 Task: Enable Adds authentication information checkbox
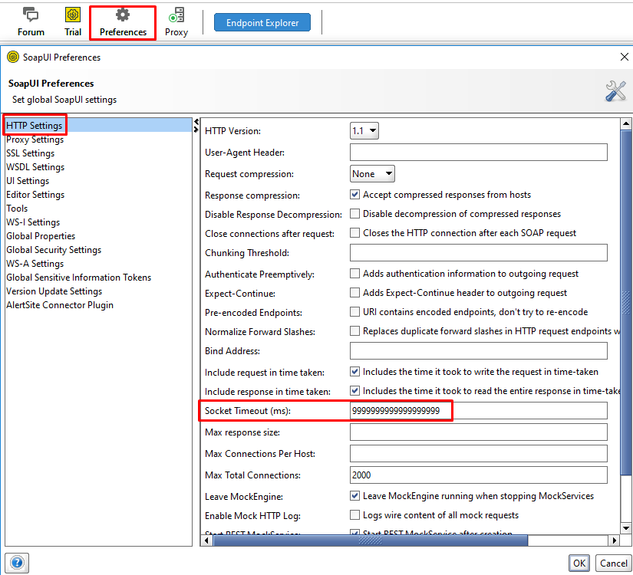(x=354, y=274)
